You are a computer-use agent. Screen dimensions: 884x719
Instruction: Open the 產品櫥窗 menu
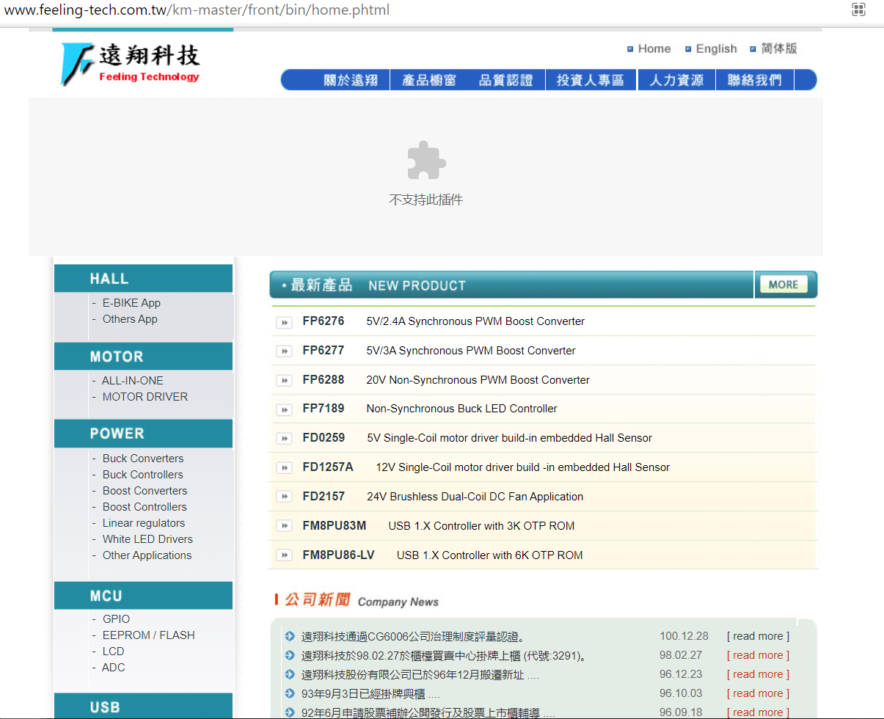coord(429,80)
